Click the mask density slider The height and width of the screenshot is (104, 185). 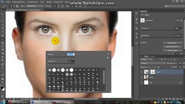pos(161,30)
